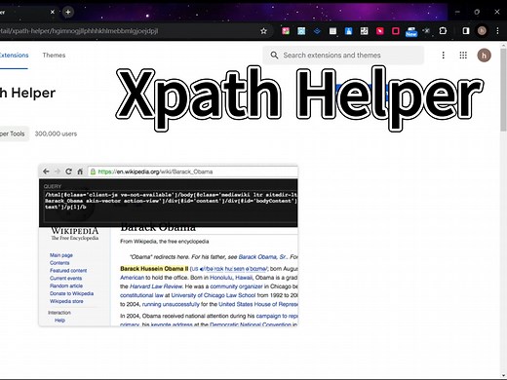This screenshot has height=380, width=507.
Task: Click the red square outline extension icon
Action: coord(396,31)
